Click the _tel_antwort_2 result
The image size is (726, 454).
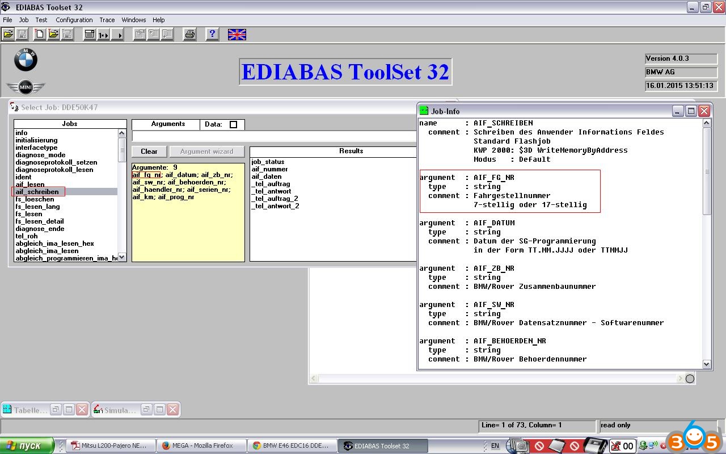pos(275,206)
